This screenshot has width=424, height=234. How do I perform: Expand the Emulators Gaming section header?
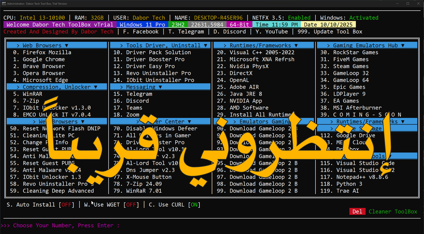[x=264, y=121]
